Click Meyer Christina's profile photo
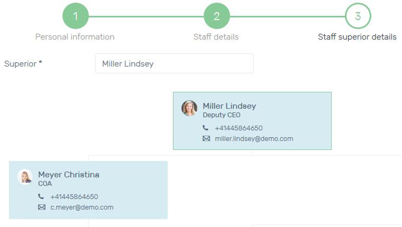Image resolution: width=402 pixels, height=227 pixels. tap(25, 177)
